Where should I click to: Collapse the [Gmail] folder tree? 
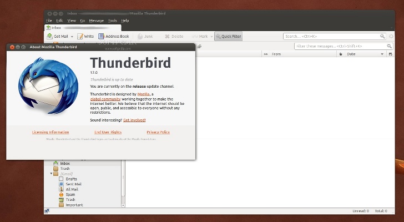pyautogui.click(x=51, y=174)
